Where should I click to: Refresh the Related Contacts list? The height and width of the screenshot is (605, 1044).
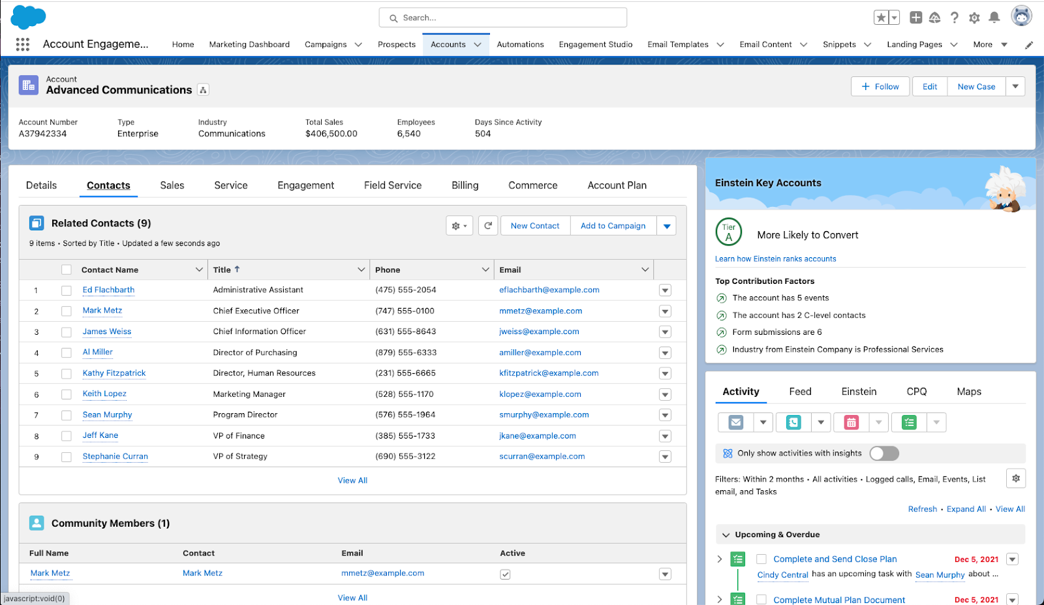488,226
